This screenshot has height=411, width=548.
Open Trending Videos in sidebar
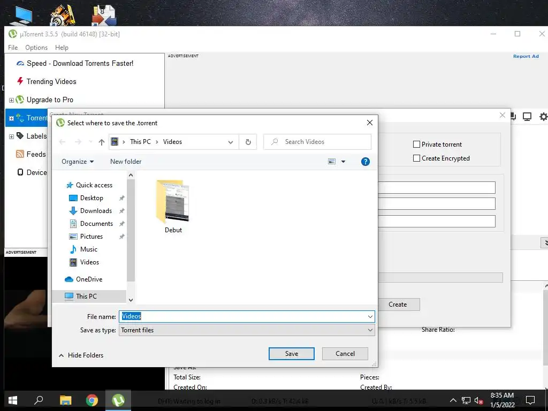coord(51,81)
